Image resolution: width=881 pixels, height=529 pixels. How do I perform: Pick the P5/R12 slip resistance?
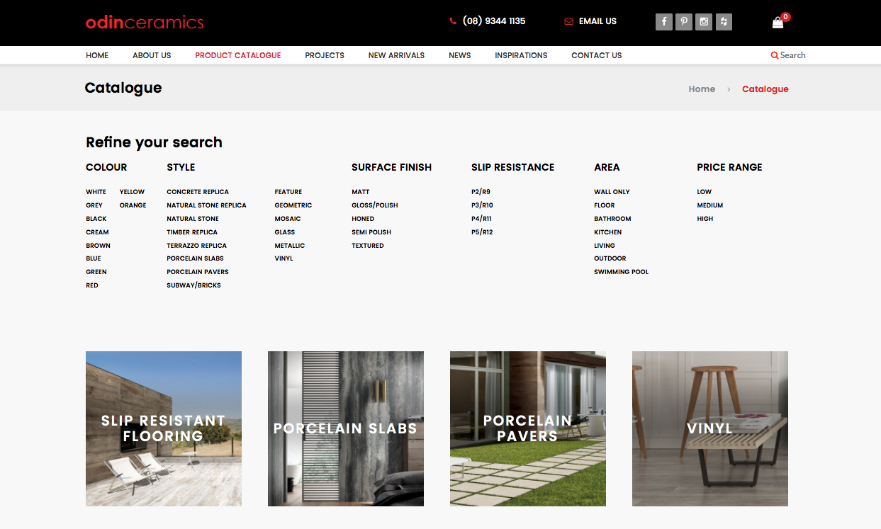coord(483,232)
